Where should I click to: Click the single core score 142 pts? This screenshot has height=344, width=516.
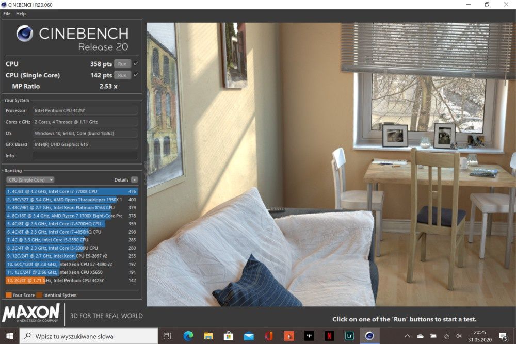pos(101,75)
